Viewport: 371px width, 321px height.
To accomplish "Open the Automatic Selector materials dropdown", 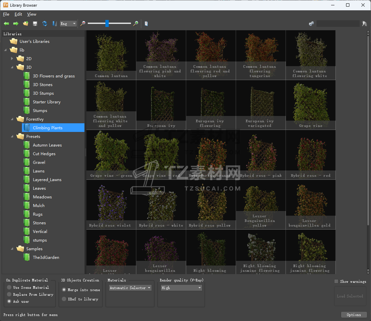I will click(x=130, y=288).
